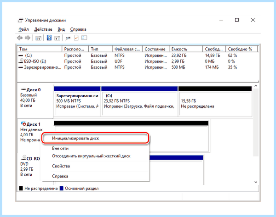Choose Инициализировать диск in context menu
This screenshot has height=217, width=276.
click(x=95, y=139)
